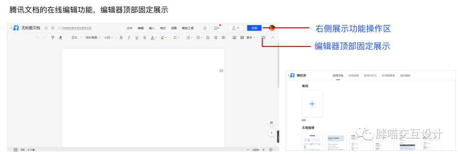Switch to the 在线收集表 tab
Screen dimensions: 458x154
pos(388,76)
